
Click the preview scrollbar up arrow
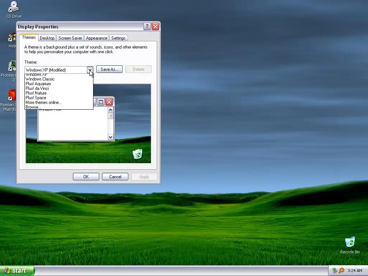[111, 110]
